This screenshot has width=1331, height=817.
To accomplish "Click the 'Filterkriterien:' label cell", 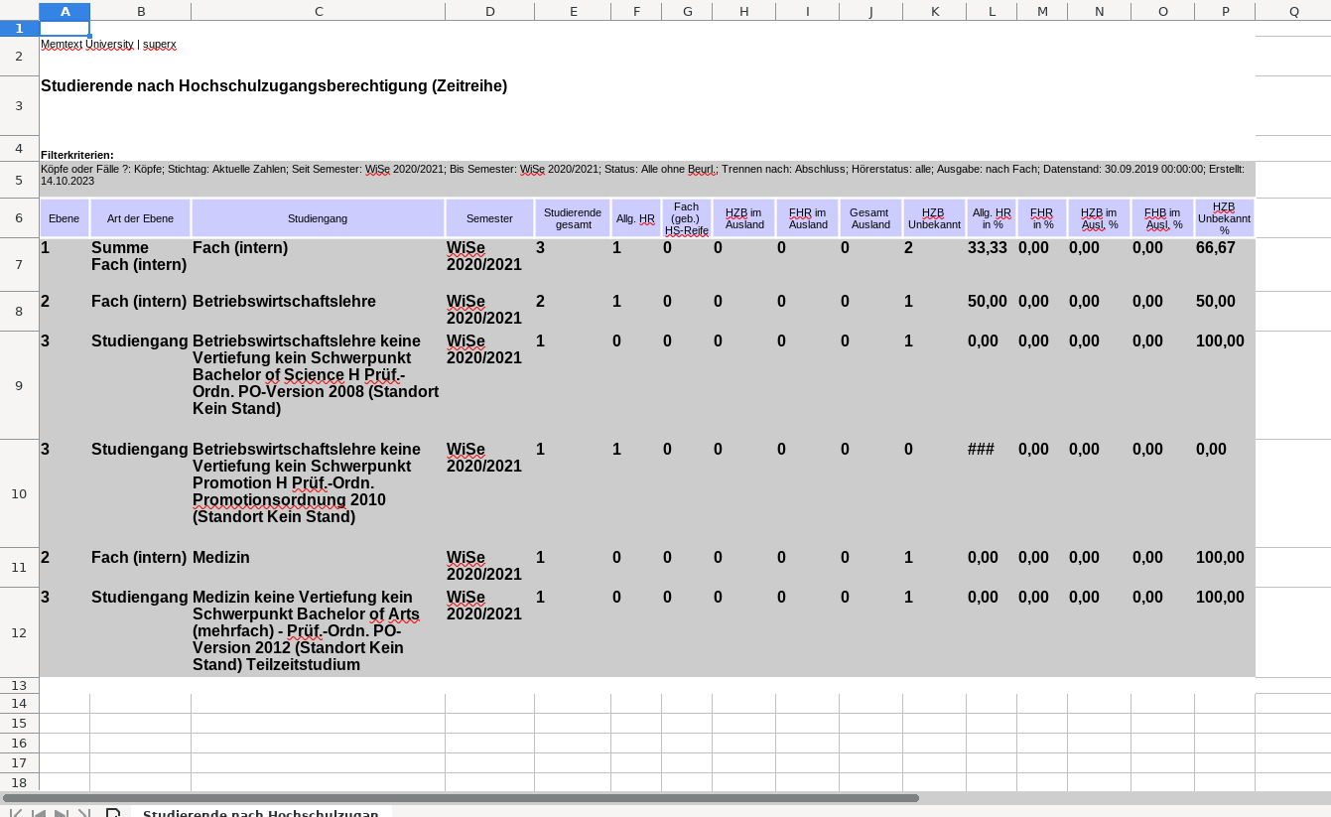I will (77, 155).
